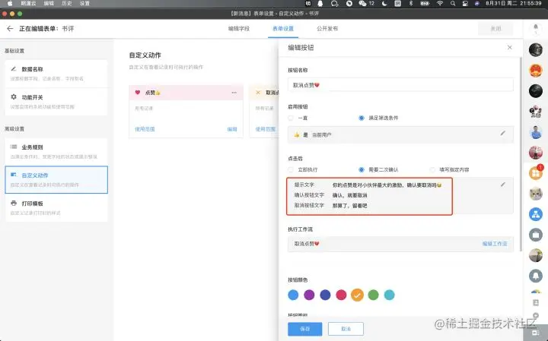Click the 取消 button next to 保存
548x341 pixels.
pyautogui.click(x=346, y=329)
